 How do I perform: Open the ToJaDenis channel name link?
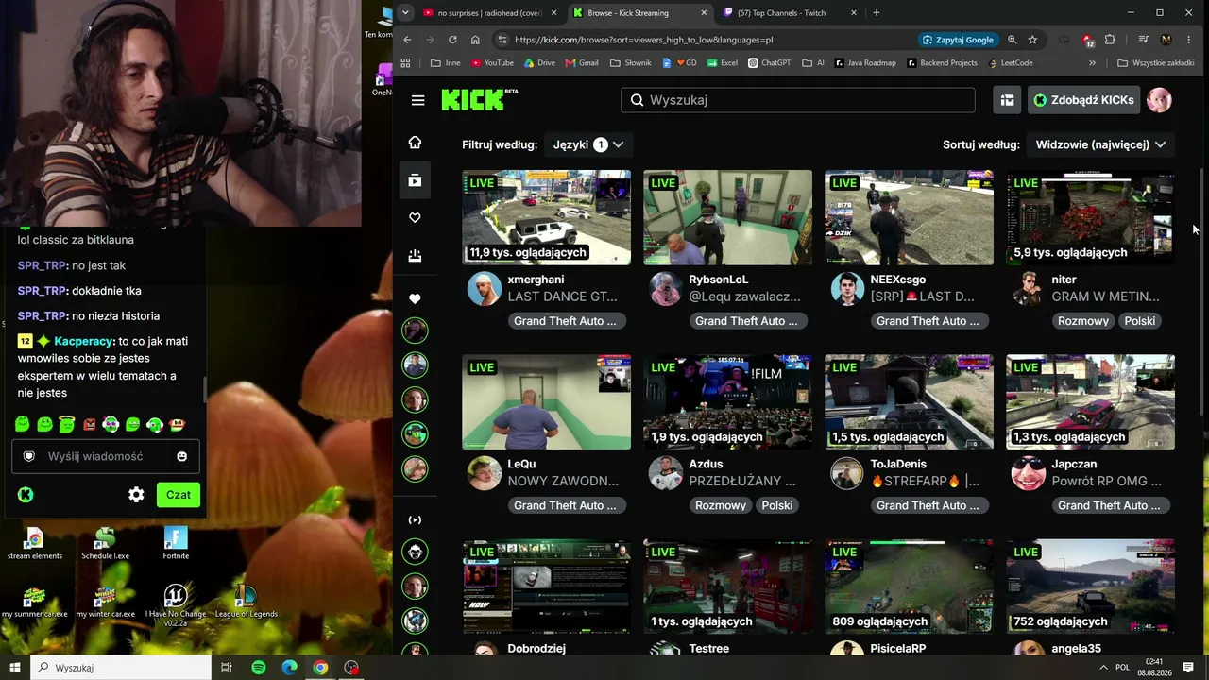[x=898, y=464]
